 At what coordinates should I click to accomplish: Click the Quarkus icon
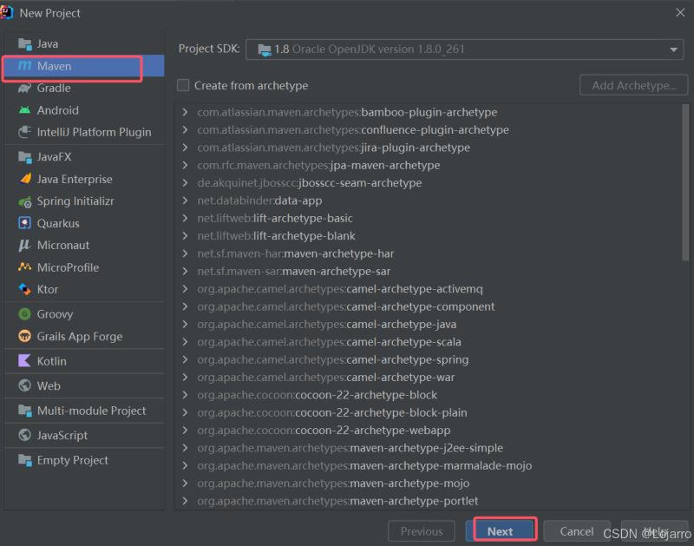coord(25,223)
